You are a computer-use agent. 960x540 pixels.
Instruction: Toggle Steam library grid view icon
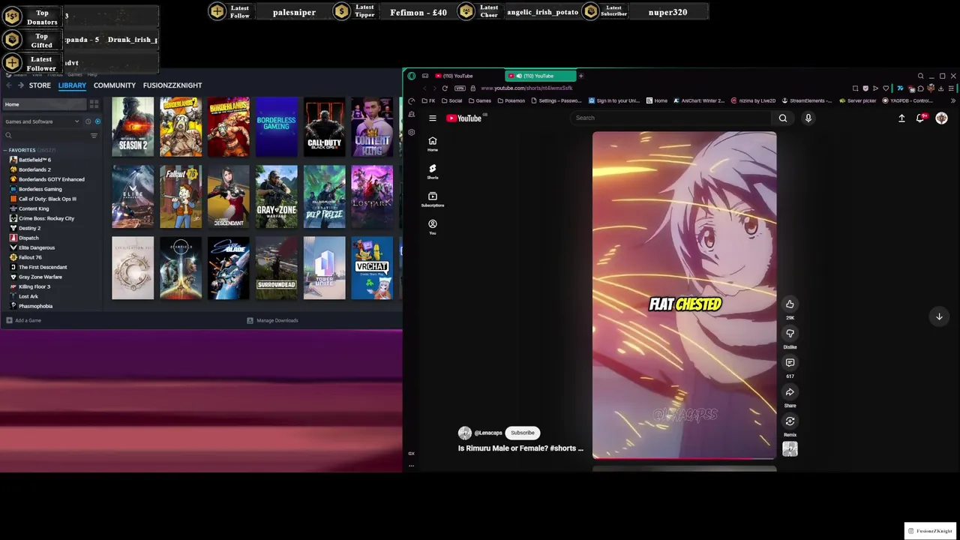[x=94, y=104]
